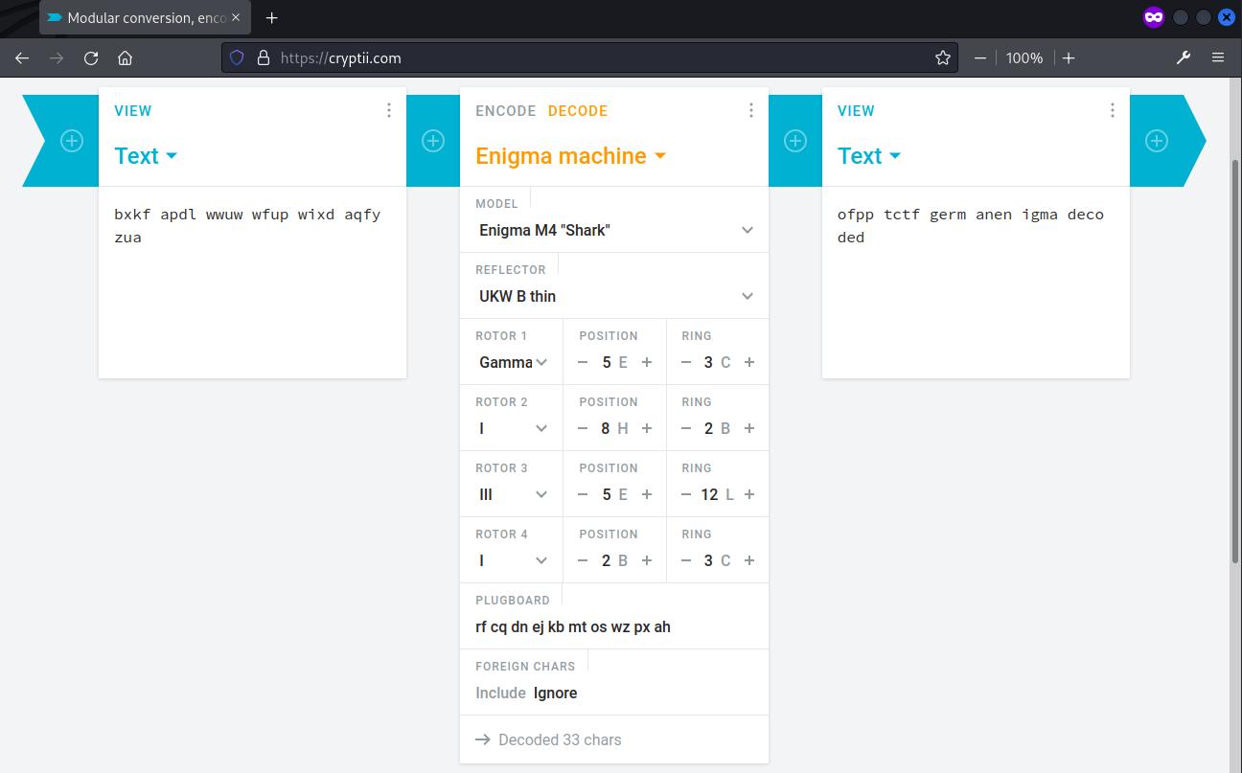Image resolution: width=1242 pixels, height=773 pixels.
Task: Zoom in with the plus button in toolbar
Action: point(1069,57)
